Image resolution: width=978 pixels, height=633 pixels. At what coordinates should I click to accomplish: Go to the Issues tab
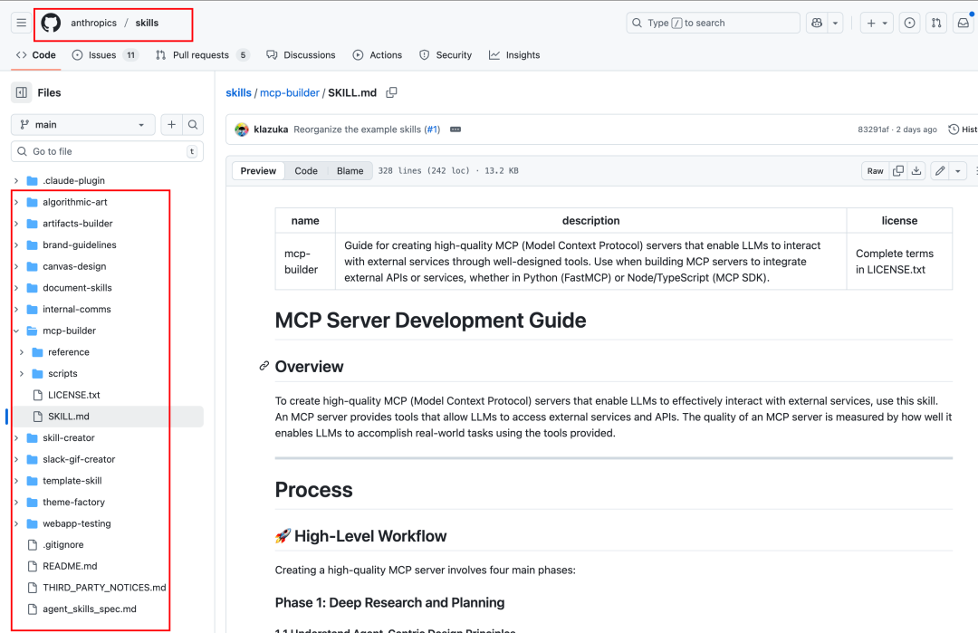(101, 55)
